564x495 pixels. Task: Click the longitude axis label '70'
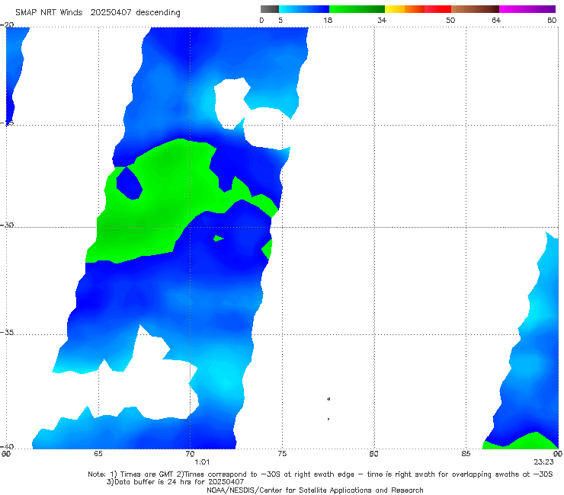click(190, 454)
